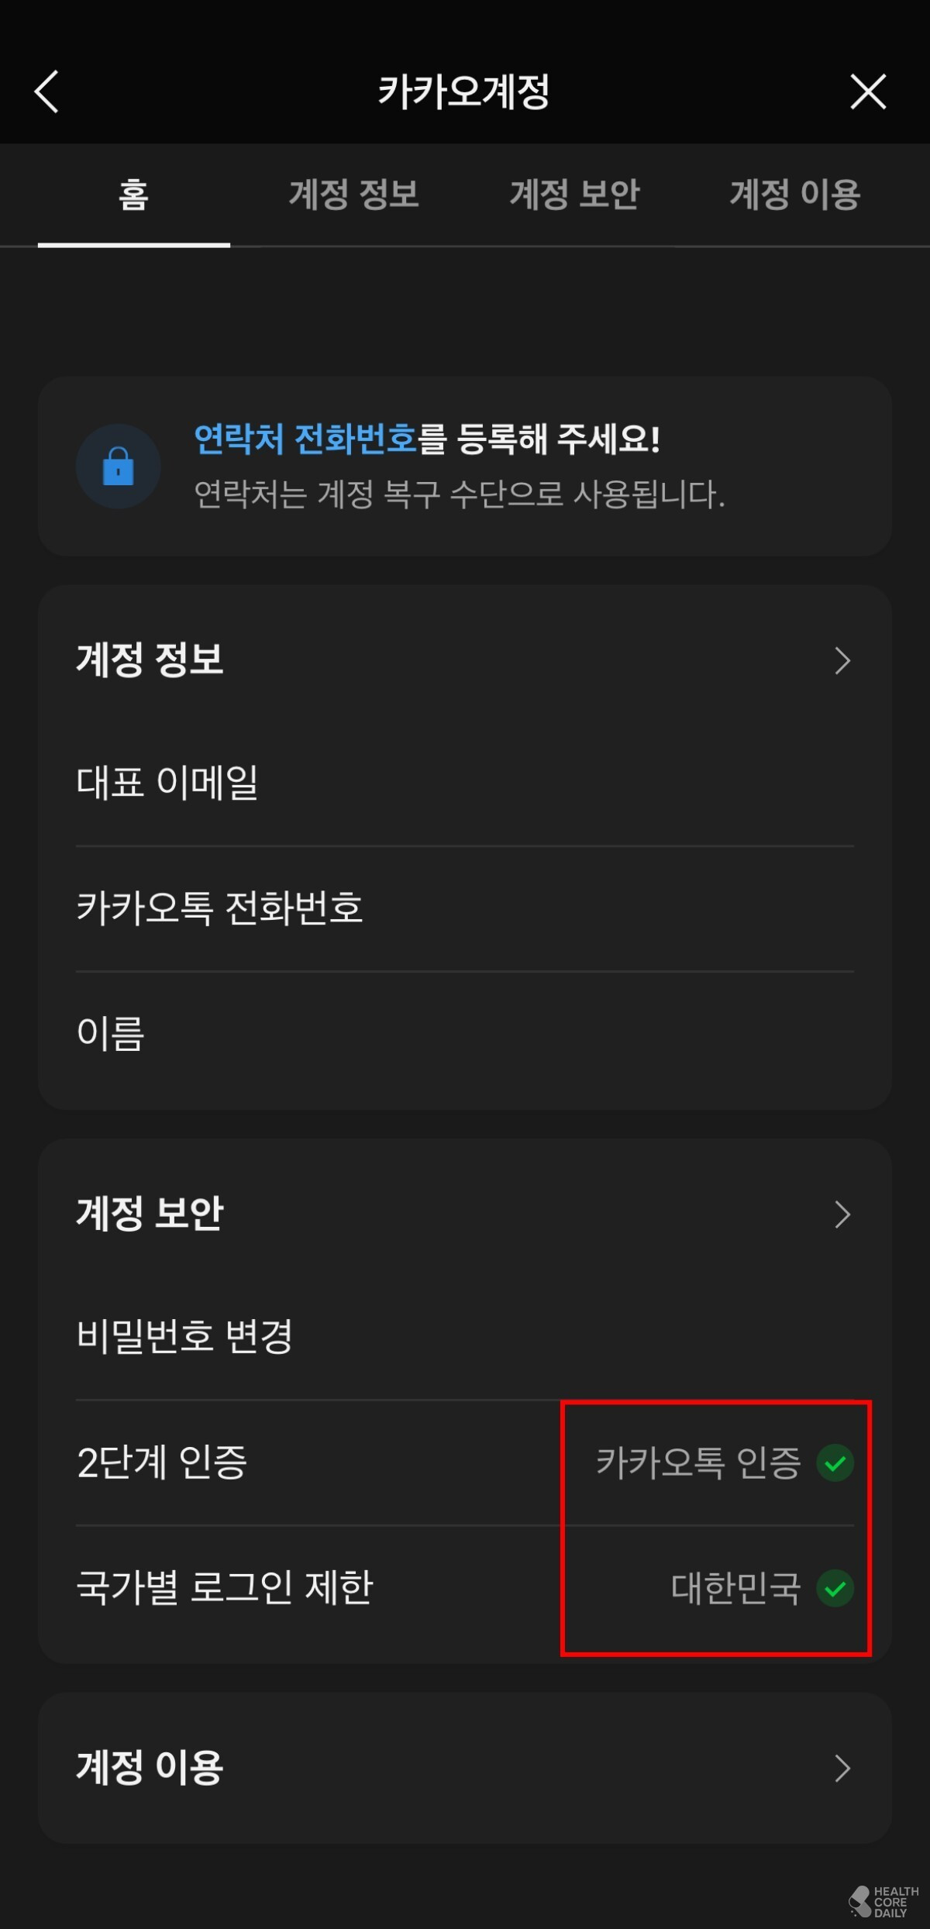Tap the 연락처 전화번호 registration link
Viewport: 930px width, 1929px height.
[305, 439]
